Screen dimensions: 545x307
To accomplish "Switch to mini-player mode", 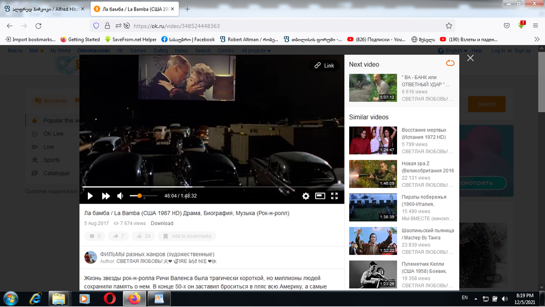I will pyautogui.click(x=320, y=196).
